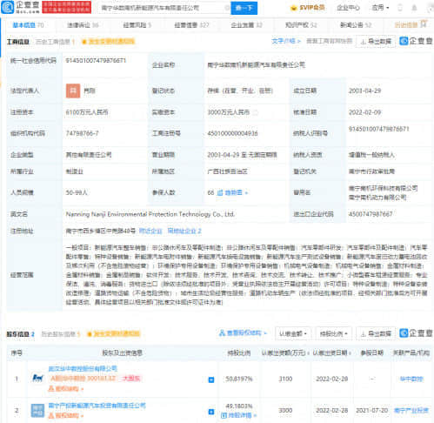The image size is (434, 423).
Task: Click 企查查 watermark logo in 工商信息 header
Action: pos(416,41)
